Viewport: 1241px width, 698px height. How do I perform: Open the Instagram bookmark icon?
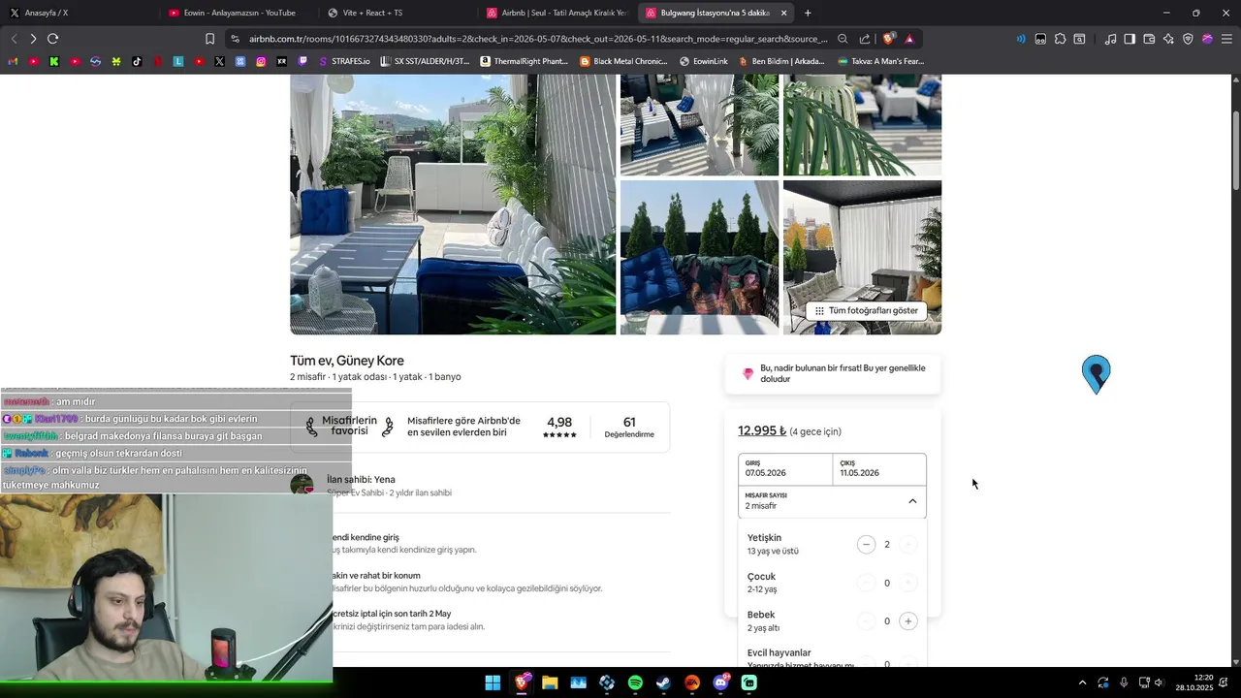tap(261, 61)
